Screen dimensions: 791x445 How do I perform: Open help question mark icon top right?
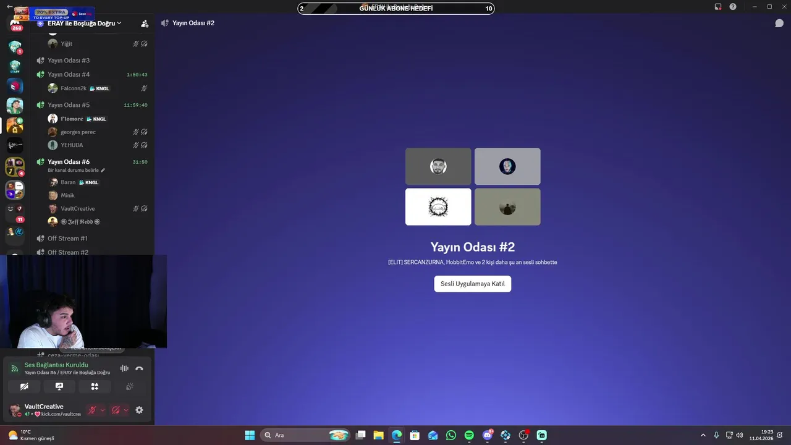coord(733,7)
